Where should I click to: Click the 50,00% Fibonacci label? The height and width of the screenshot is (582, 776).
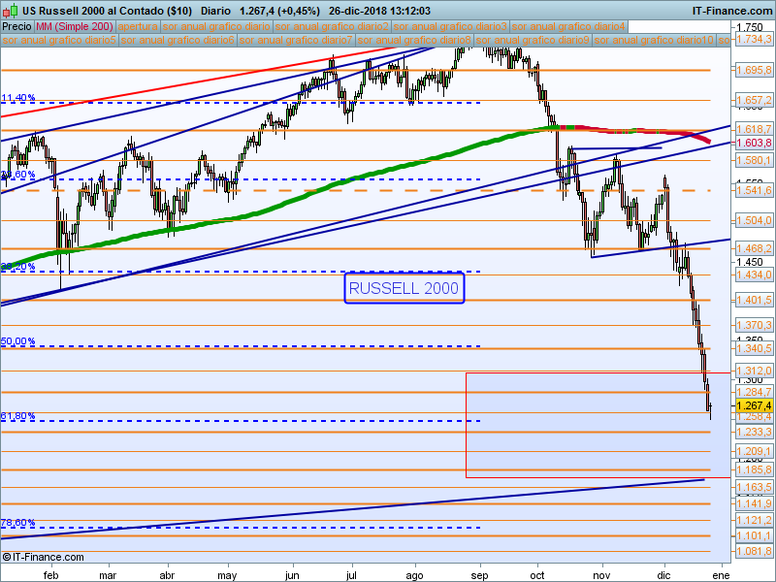18,341
